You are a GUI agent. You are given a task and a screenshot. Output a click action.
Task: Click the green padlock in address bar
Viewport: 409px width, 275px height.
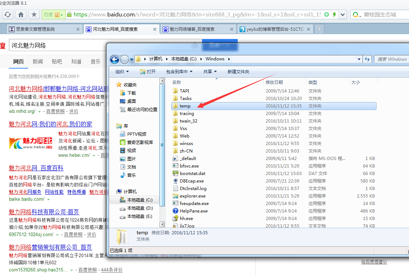[69, 14]
